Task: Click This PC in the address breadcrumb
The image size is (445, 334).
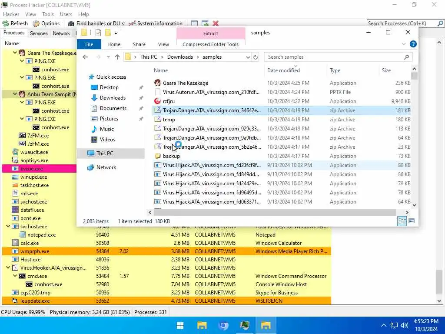Action: [x=149, y=57]
